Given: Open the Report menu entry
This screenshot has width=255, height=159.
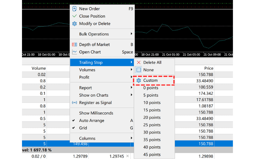Looking at the screenshot, I should [85, 88].
